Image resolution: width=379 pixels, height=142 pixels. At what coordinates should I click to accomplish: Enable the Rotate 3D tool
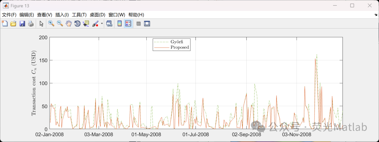(77, 23)
